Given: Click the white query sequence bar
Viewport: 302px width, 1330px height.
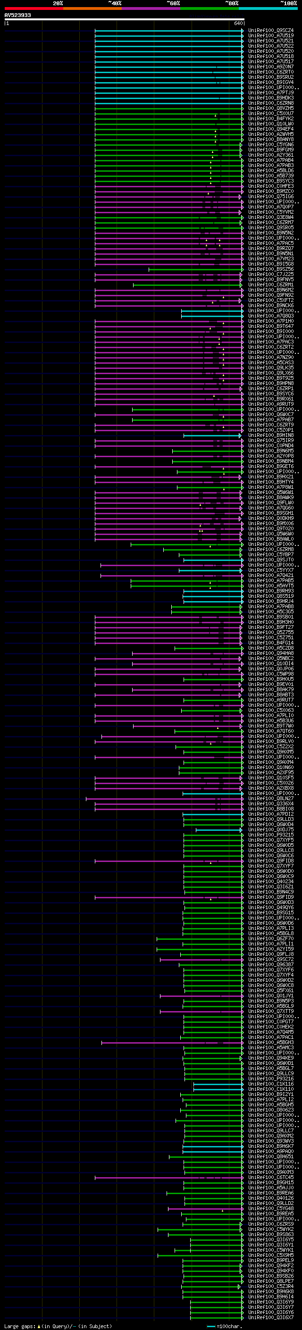Looking at the screenshot, I should coord(125,19).
